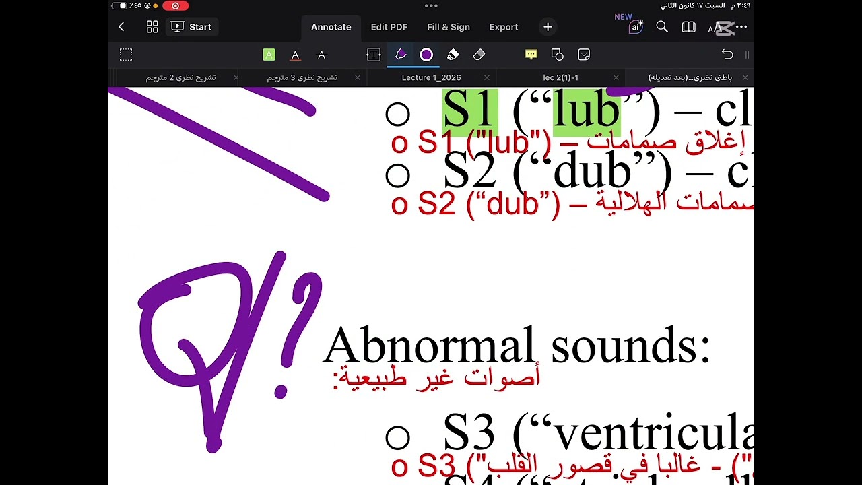862x485 pixels.
Task: Open the Export tab
Action: 504,27
